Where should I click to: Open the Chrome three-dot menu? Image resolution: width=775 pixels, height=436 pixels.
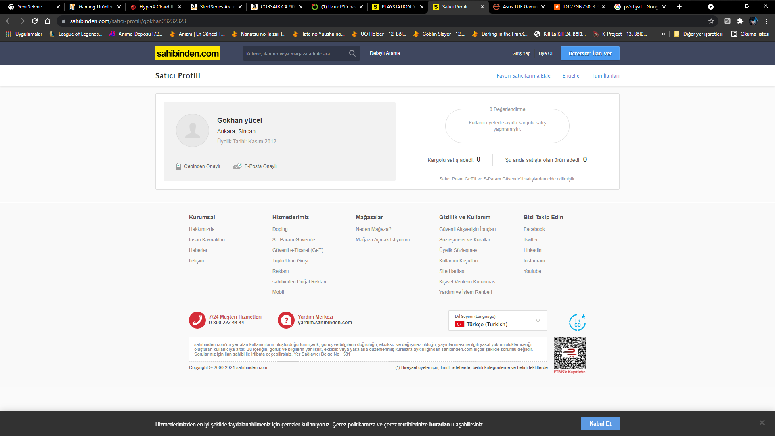(766, 21)
